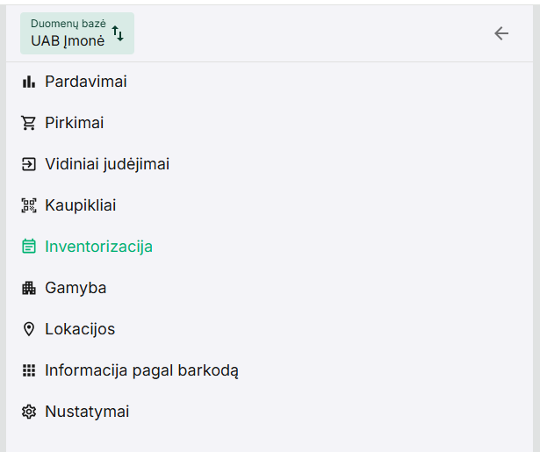The width and height of the screenshot is (540, 452).
Task: Collapse sidebar with the back arrow
Action: click(501, 33)
